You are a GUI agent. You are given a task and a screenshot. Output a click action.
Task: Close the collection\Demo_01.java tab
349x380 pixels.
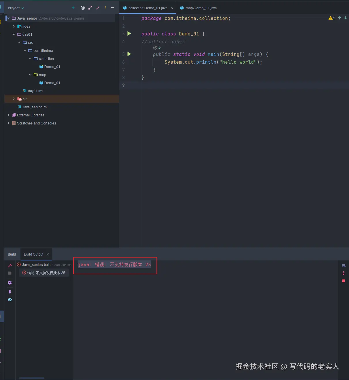[172, 8]
